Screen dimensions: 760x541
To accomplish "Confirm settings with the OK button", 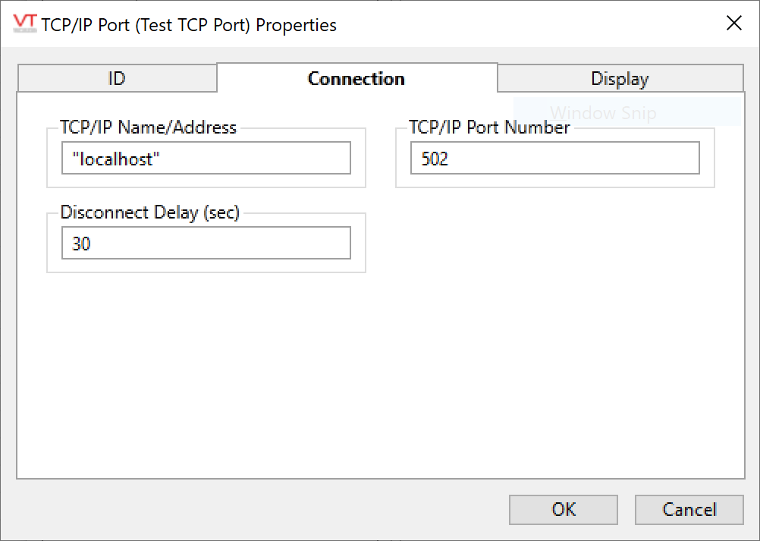I will tap(564, 509).
